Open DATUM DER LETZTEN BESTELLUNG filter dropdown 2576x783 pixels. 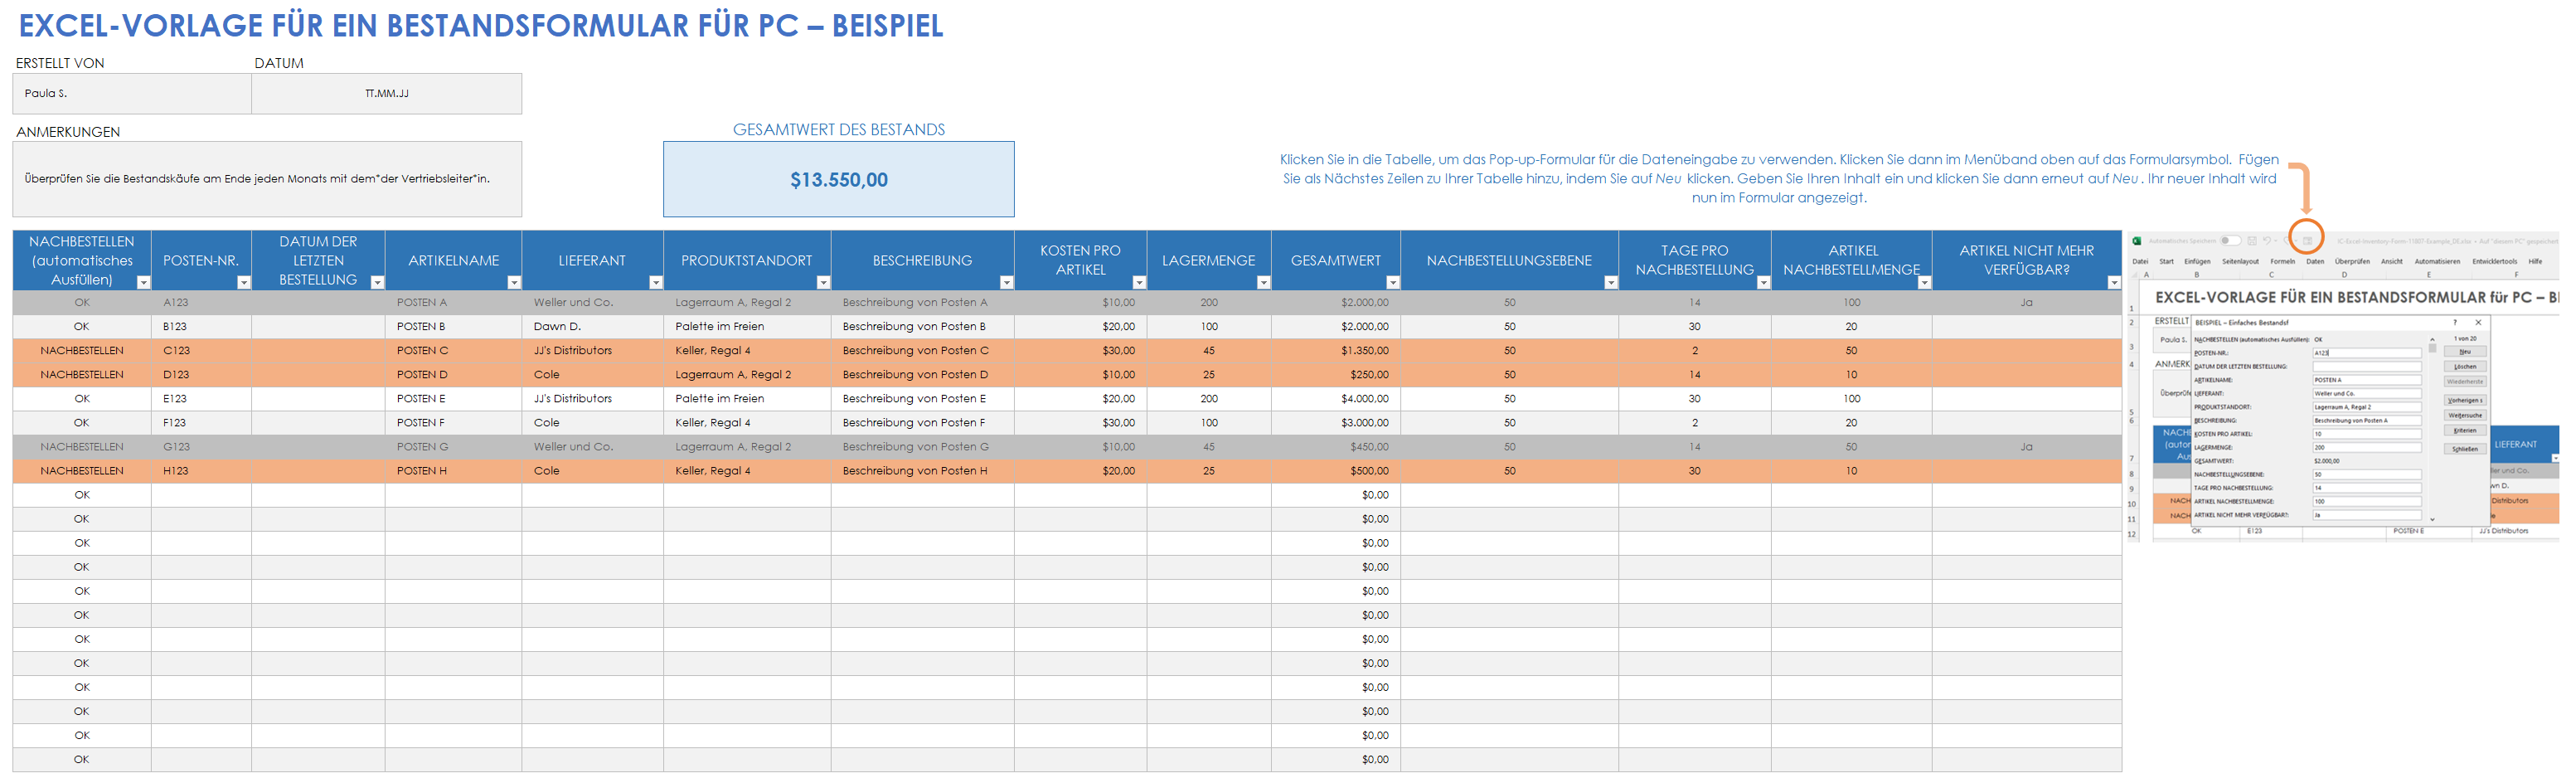(x=377, y=283)
